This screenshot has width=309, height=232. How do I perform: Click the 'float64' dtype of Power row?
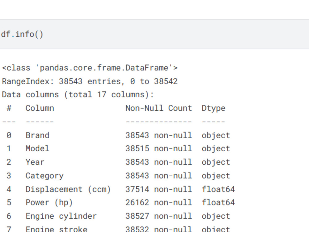point(218,203)
